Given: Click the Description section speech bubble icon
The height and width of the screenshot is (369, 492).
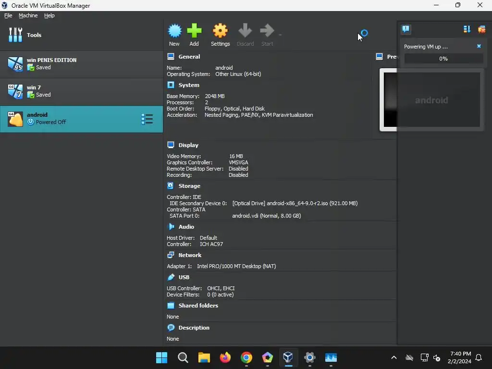Looking at the screenshot, I should (171, 328).
